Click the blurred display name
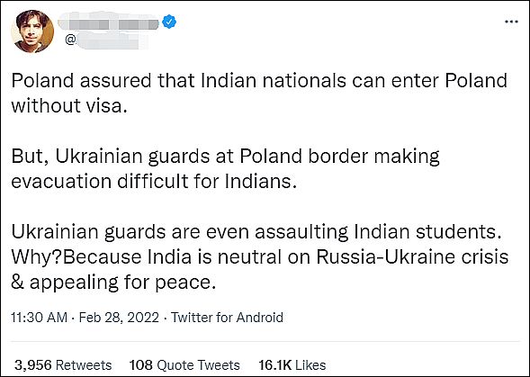The height and width of the screenshot is (377, 530). pos(108,22)
